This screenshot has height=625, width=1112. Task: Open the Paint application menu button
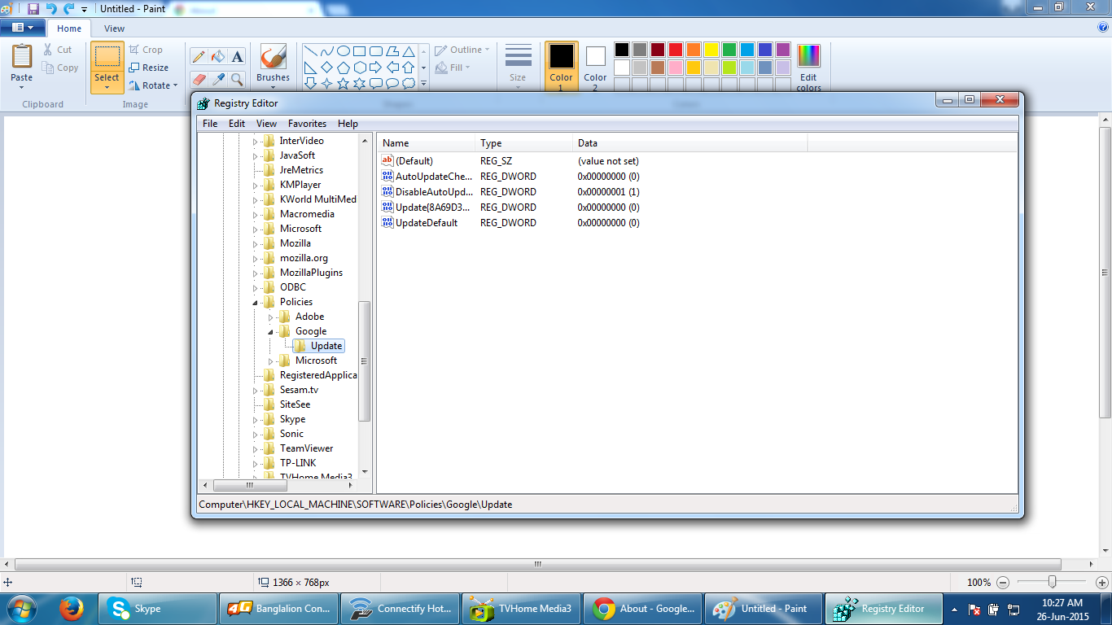tap(23, 28)
